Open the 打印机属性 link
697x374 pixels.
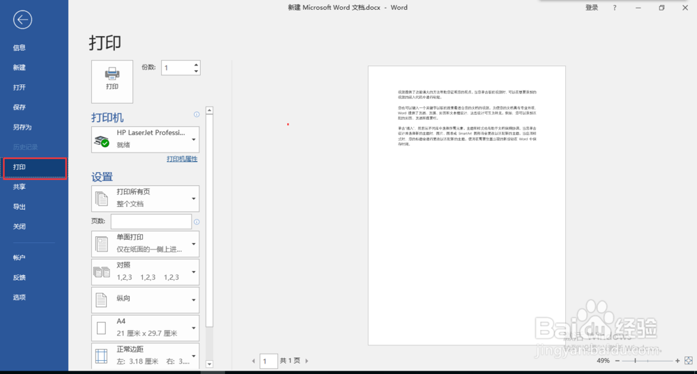click(x=182, y=159)
